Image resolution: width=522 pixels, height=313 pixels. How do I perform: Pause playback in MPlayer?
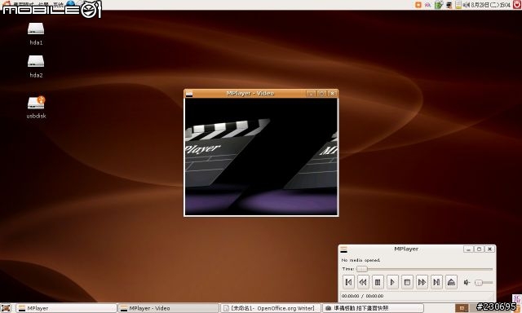pos(378,282)
